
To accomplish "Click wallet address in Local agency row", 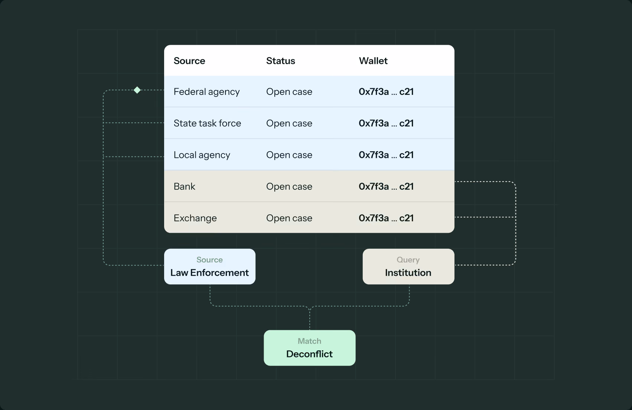I will [386, 155].
